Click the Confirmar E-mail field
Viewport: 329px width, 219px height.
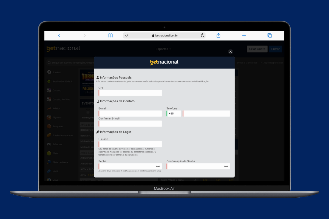point(130,124)
